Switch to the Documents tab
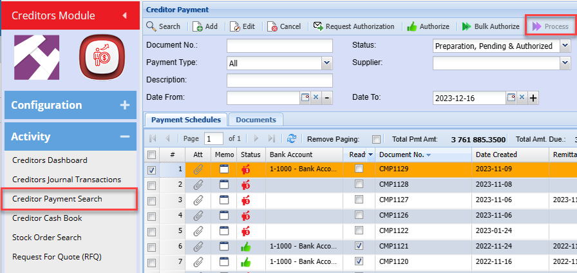The image size is (577, 273). tap(256, 120)
